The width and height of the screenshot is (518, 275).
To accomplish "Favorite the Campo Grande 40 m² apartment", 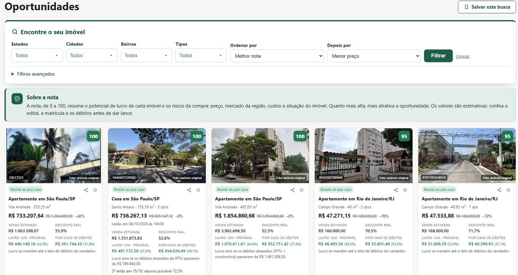I will click(405, 190).
